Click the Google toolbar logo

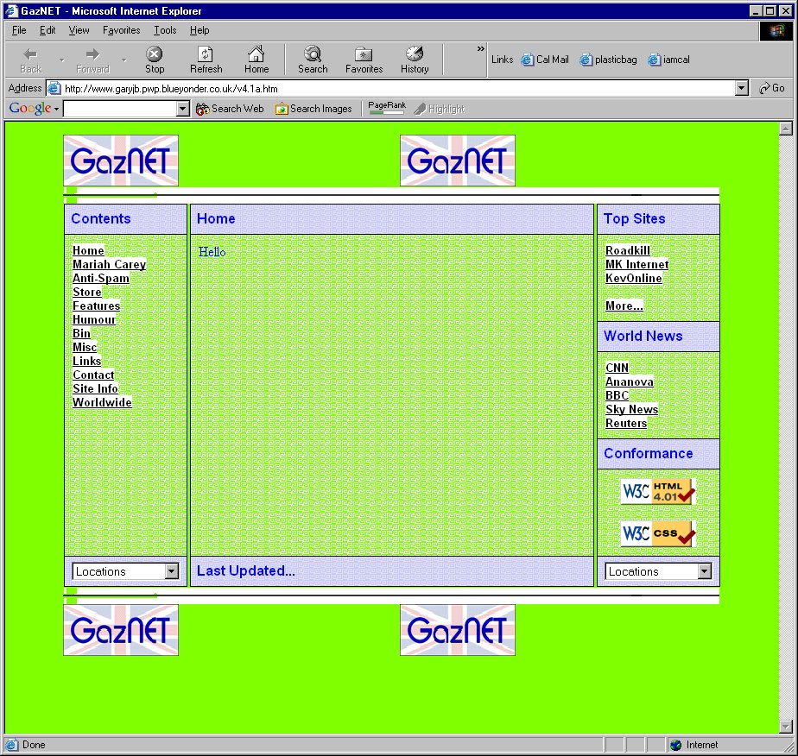click(x=30, y=108)
